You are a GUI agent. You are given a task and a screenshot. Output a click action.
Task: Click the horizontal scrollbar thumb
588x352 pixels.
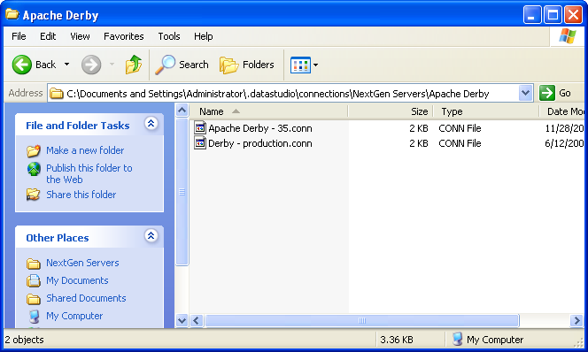[362, 320]
